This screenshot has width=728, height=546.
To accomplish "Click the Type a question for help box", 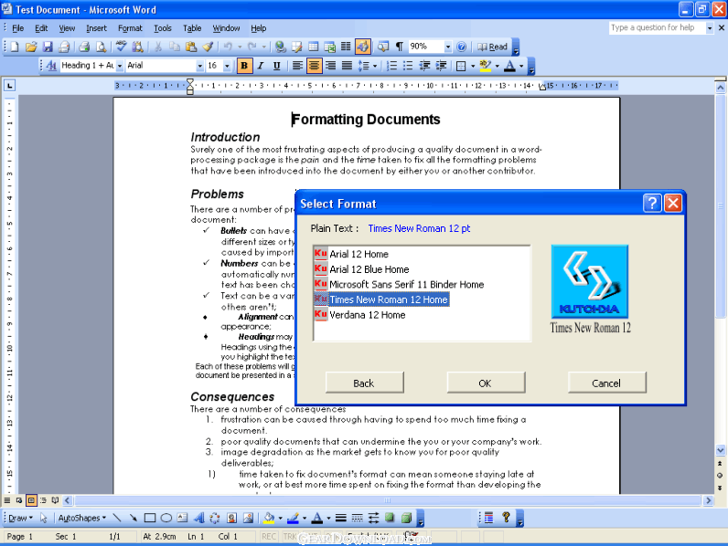I will [x=657, y=27].
